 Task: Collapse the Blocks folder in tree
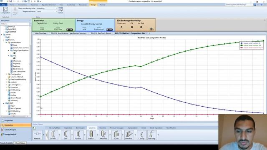tap(2, 35)
